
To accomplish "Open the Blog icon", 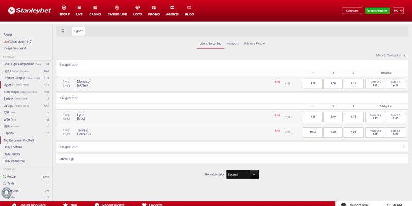I will (x=189, y=8).
